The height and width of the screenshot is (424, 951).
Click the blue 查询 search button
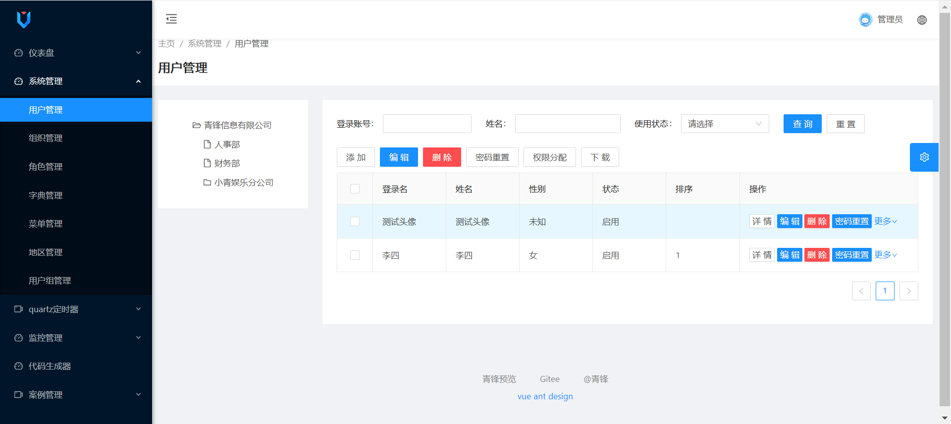point(802,124)
